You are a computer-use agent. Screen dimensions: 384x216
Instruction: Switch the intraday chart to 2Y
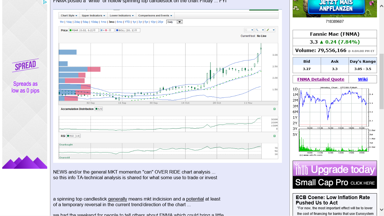295,123
